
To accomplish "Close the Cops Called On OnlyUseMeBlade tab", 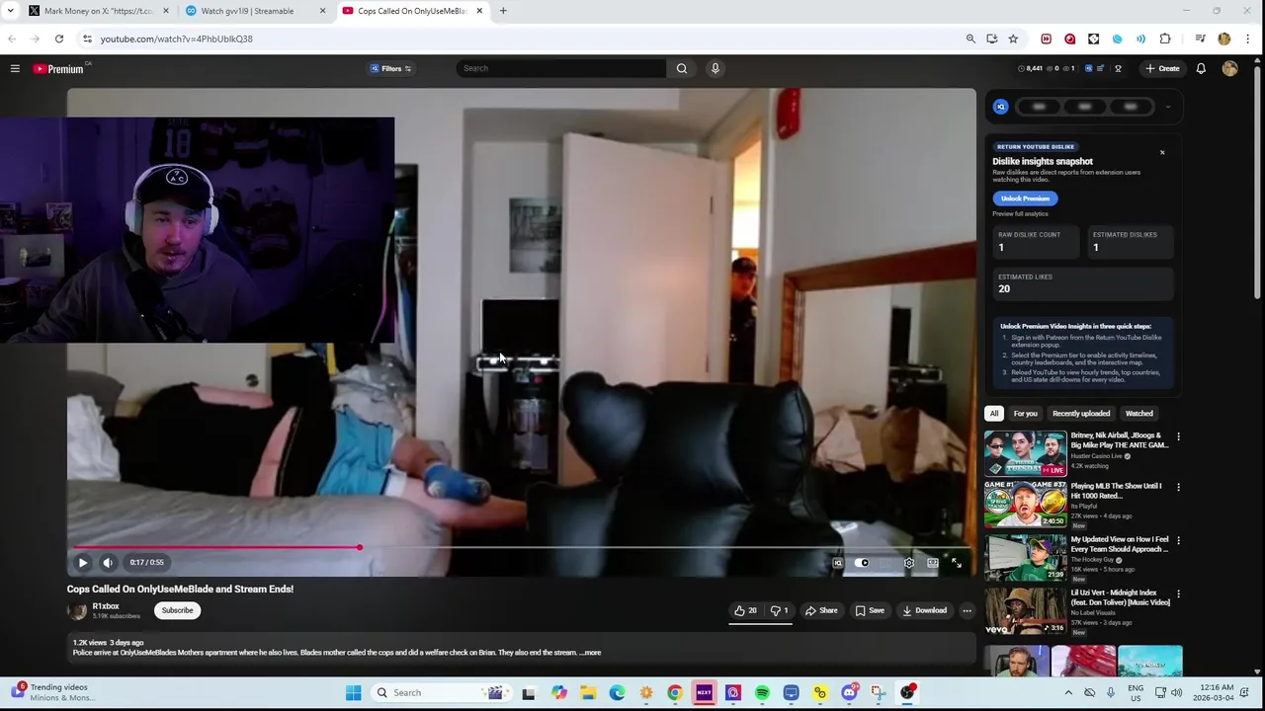I will click(x=480, y=11).
